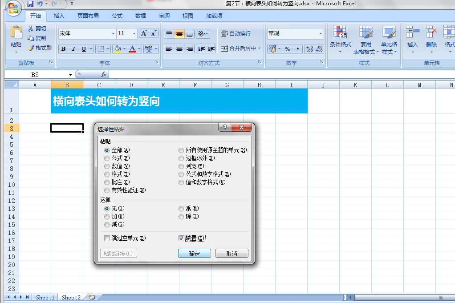Click the Office button logo

[x=13, y=8]
